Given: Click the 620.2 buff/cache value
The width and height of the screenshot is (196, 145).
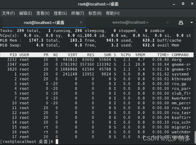Looking at the screenshot, I should [149, 40].
